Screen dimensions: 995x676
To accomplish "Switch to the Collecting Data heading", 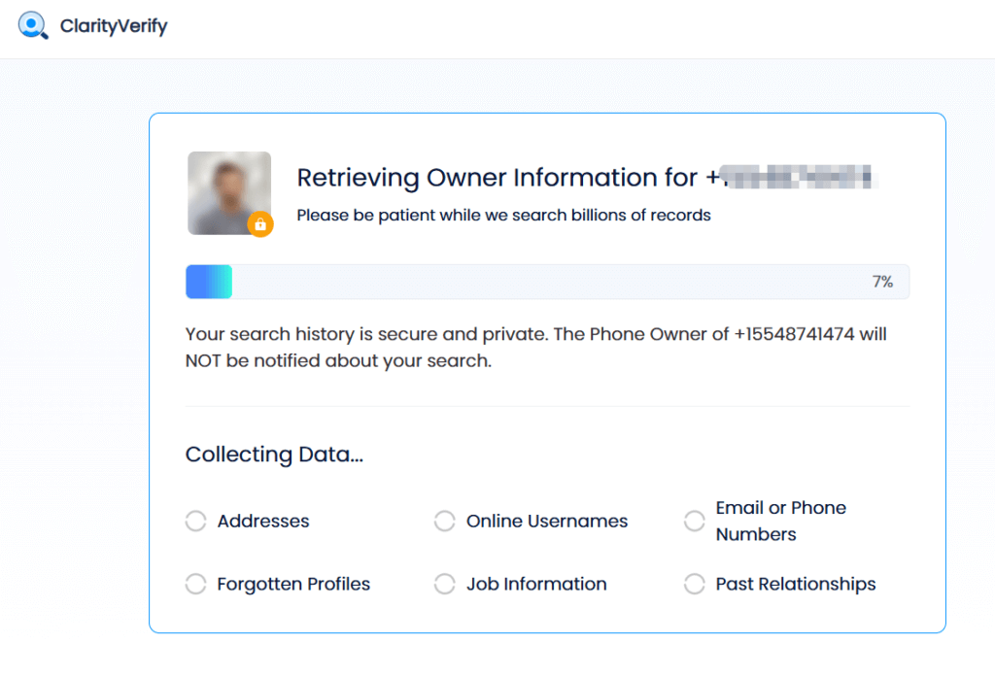I will tap(274, 455).
